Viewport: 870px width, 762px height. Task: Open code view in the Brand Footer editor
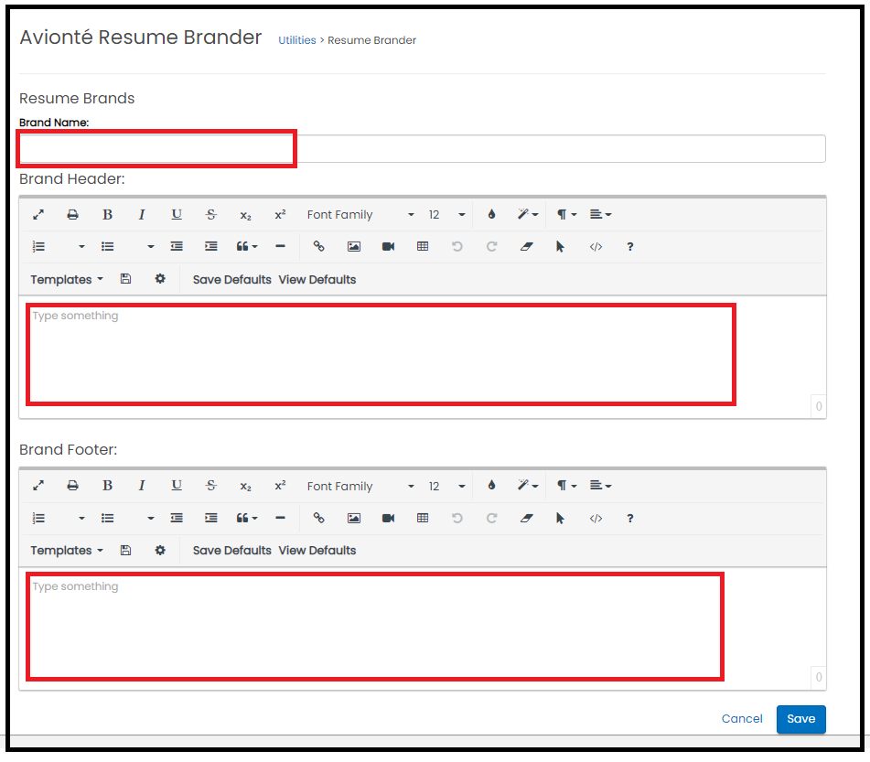(596, 519)
